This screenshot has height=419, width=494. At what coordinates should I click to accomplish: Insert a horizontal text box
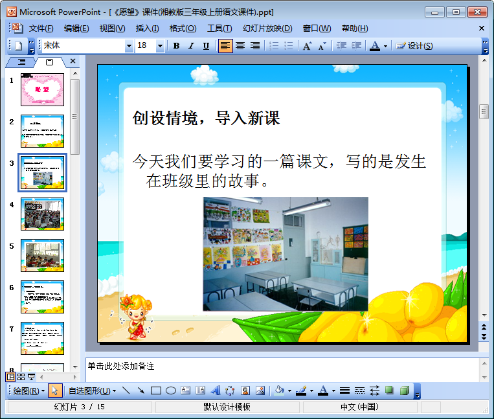pos(186,391)
